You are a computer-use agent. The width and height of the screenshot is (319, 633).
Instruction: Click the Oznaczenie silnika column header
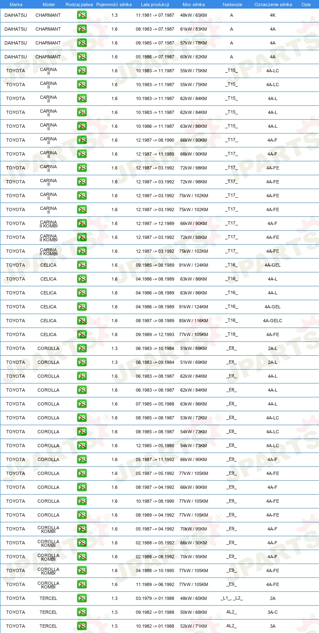[273, 4]
